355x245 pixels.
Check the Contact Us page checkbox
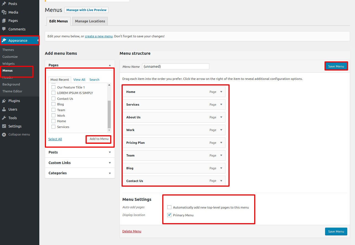[53, 99]
